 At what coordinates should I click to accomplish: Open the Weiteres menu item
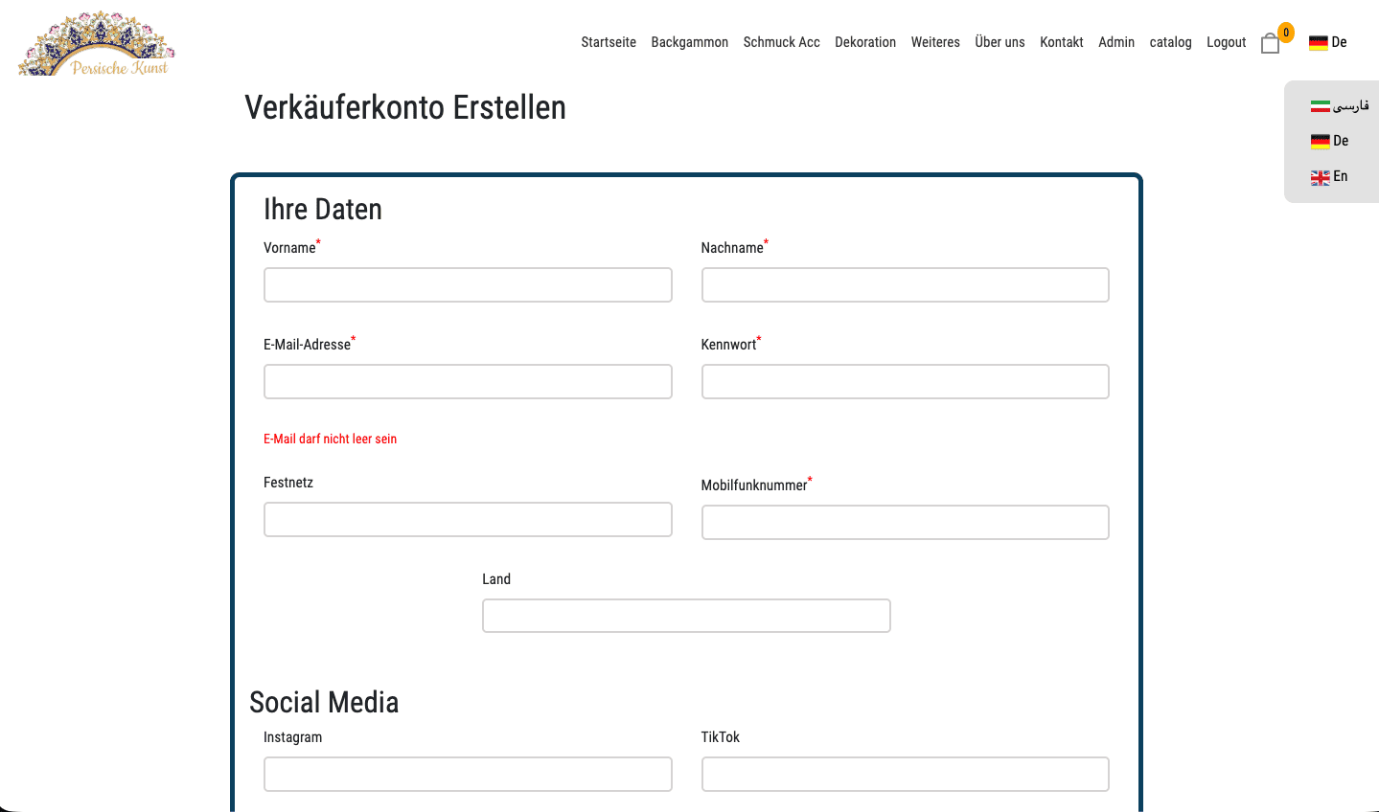(935, 42)
